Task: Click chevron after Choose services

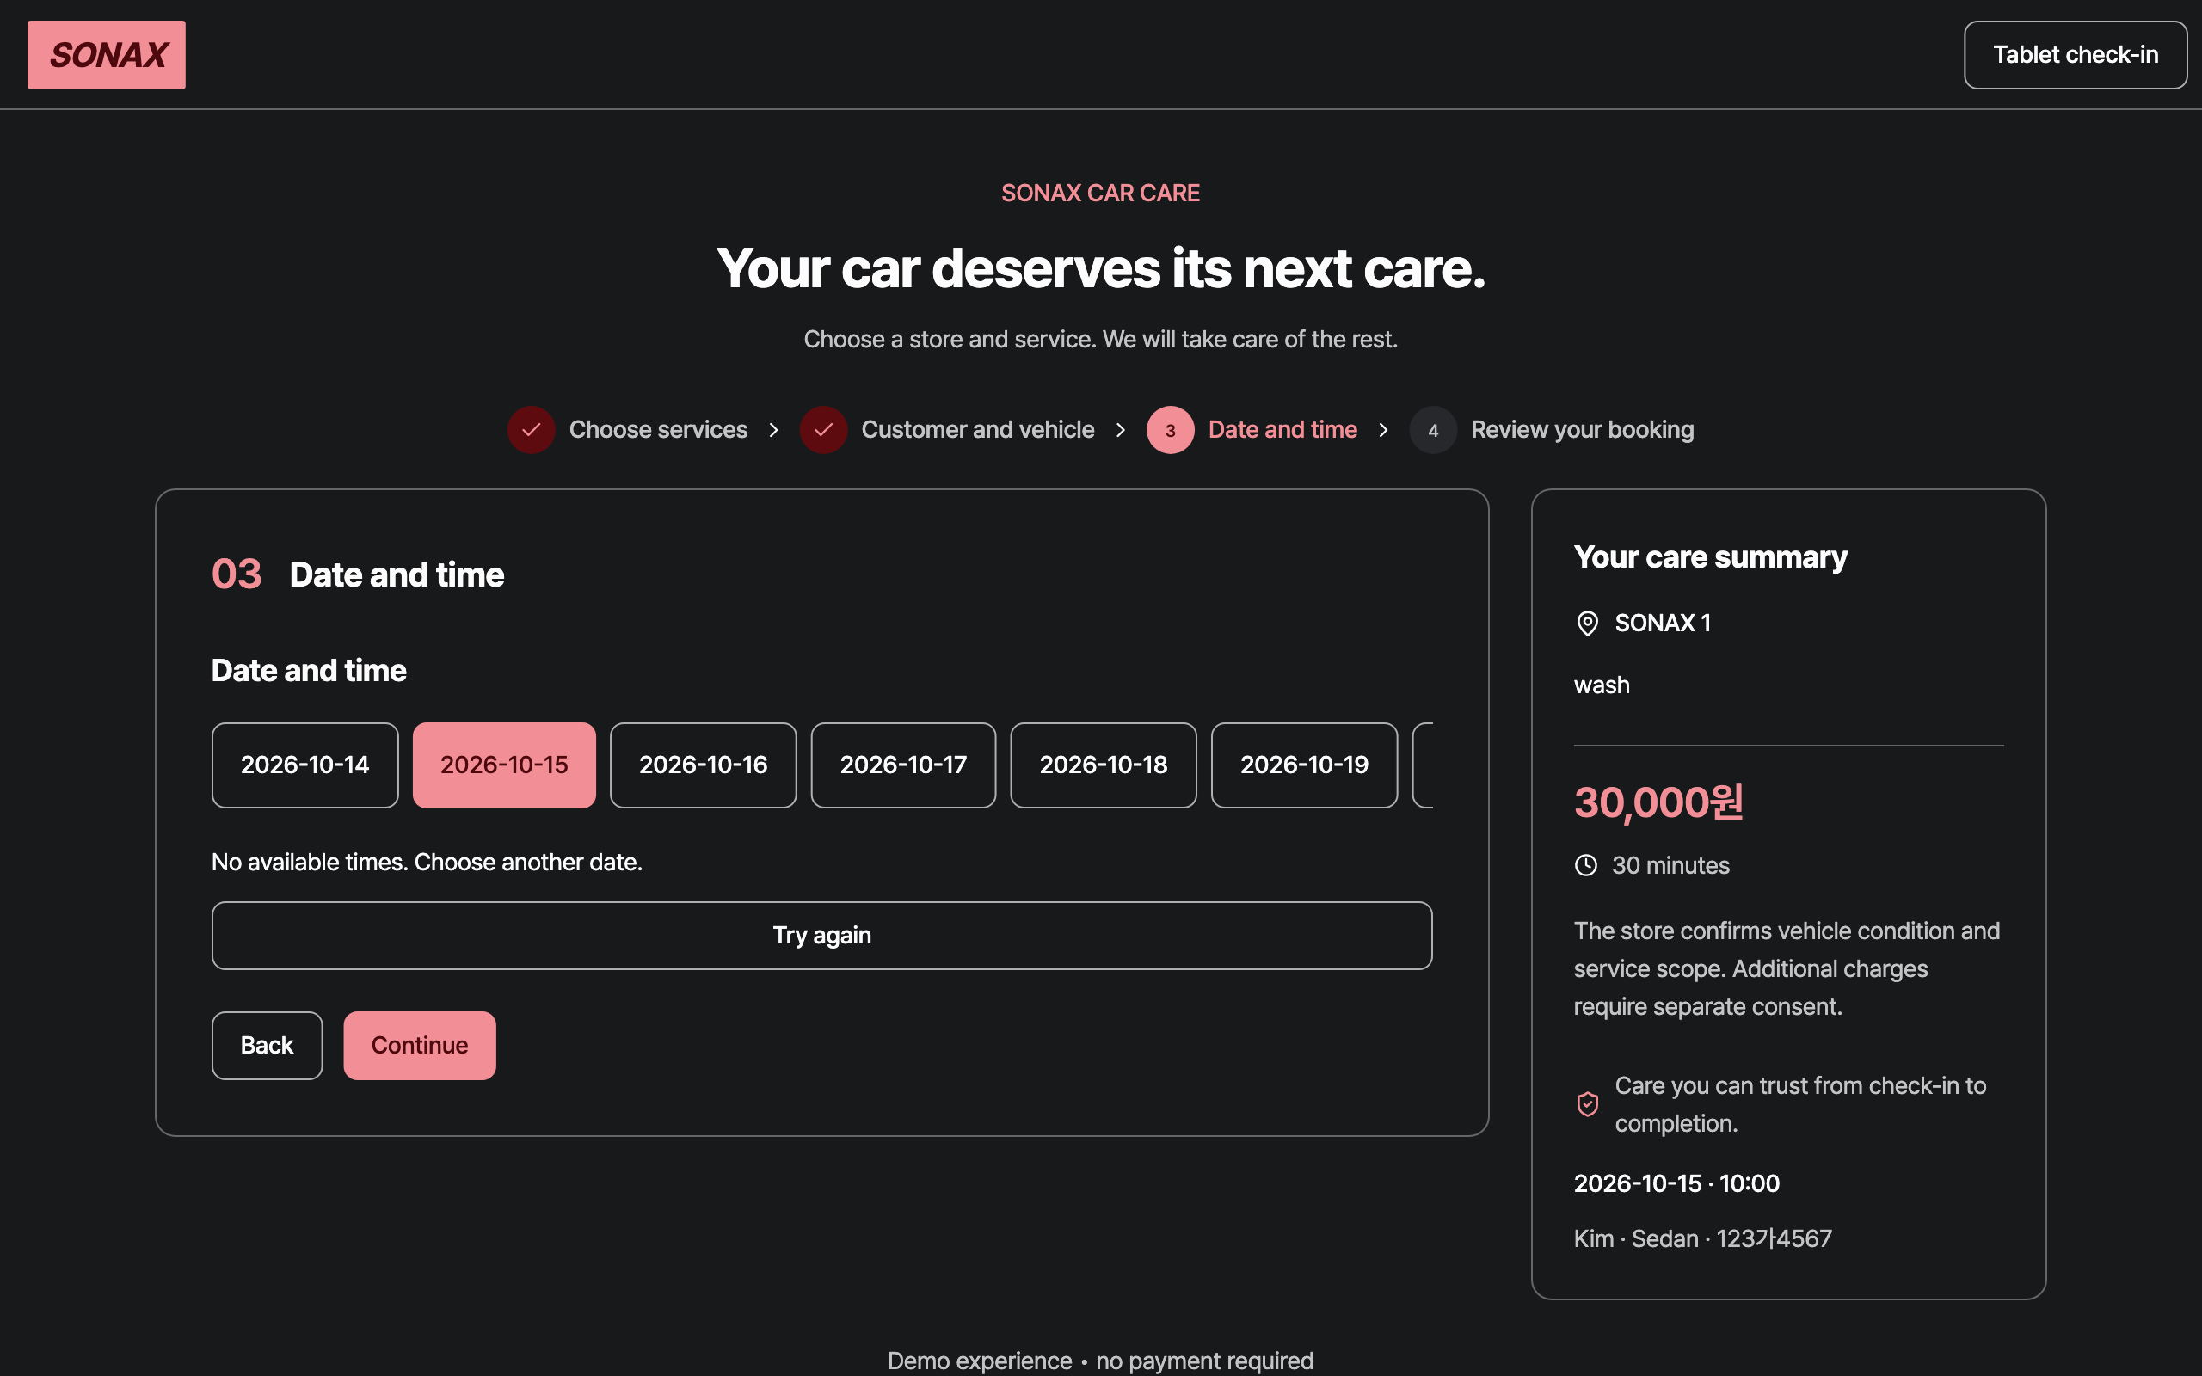Action: [773, 429]
